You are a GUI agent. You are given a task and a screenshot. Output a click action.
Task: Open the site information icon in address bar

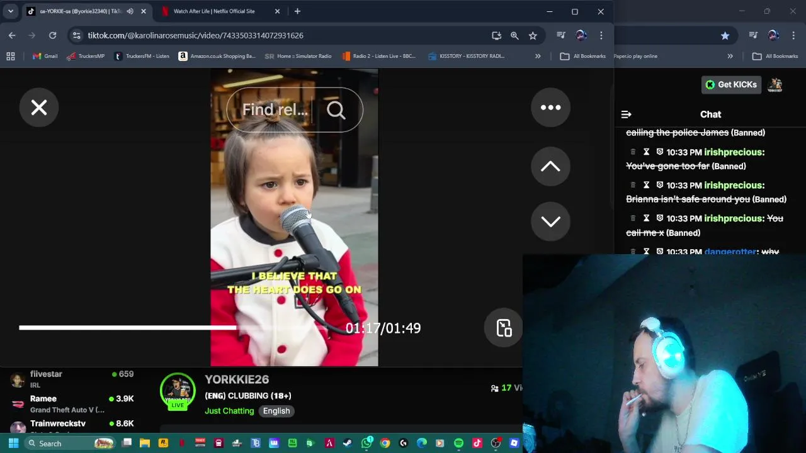76,35
